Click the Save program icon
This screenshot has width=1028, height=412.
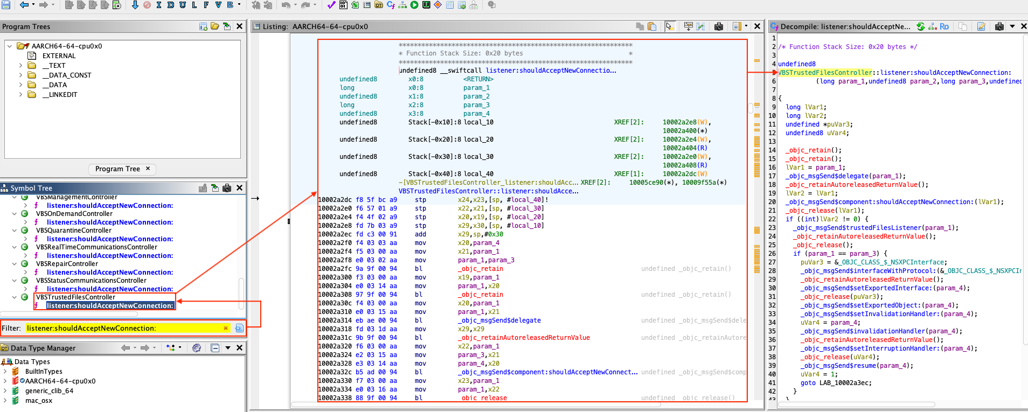(x=6, y=5)
